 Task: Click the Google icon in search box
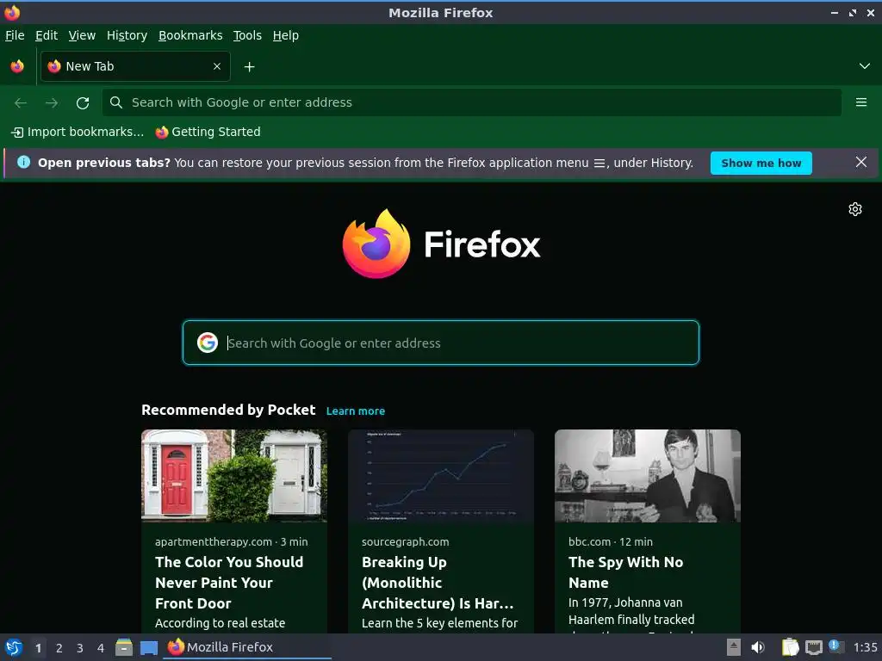[208, 343]
